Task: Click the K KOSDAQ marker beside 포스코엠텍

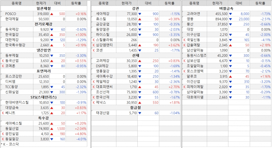Action: (x=184, y=71)
